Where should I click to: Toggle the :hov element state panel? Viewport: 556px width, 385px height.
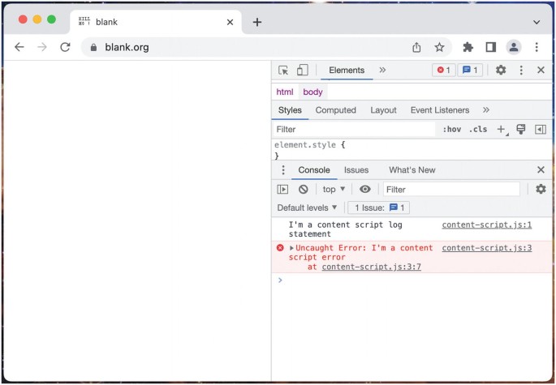[x=451, y=130]
